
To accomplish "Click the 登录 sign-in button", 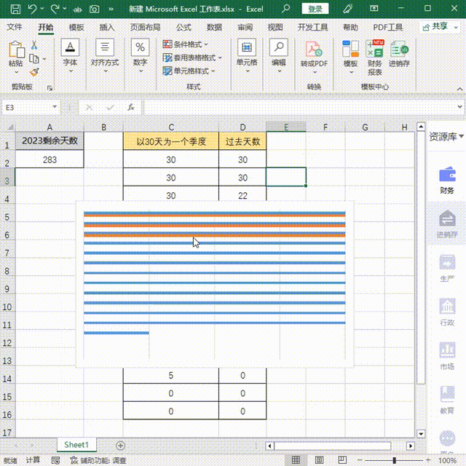I will pyautogui.click(x=315, y=9).
